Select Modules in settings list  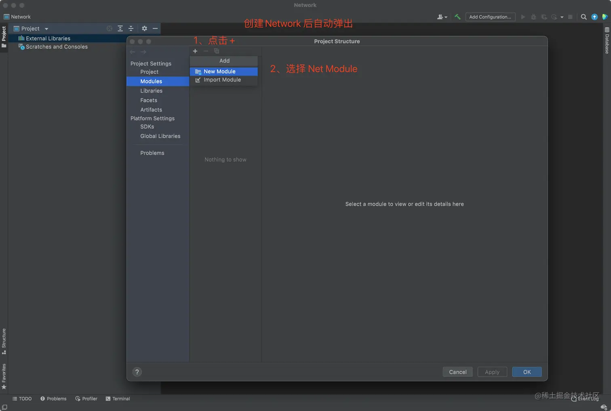click(x=158, y=81)
